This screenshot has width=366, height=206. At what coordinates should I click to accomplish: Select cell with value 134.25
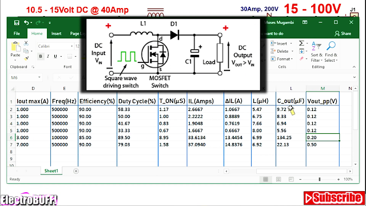pos(291,137)
